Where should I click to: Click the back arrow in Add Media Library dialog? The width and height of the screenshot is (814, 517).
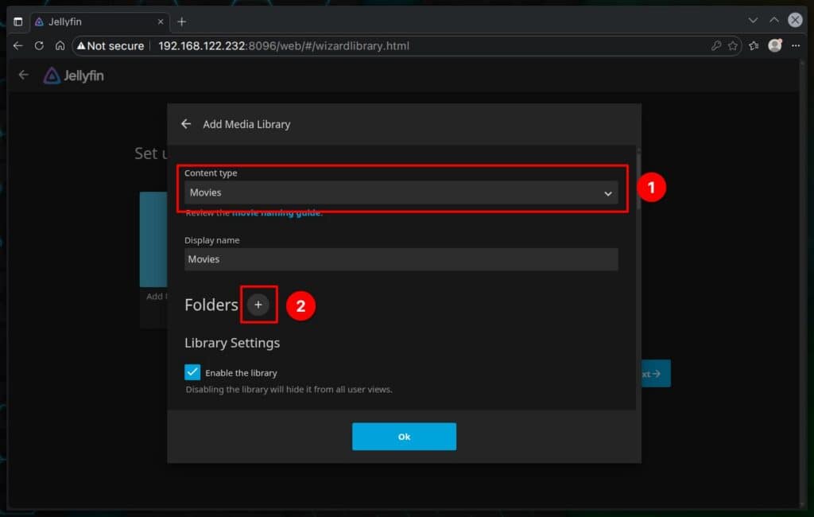point(186,124)
